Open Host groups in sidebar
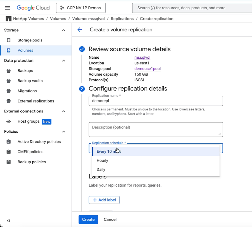Viewport: 252px width, 227px height. pyautogui.click(x=29, y=122)
